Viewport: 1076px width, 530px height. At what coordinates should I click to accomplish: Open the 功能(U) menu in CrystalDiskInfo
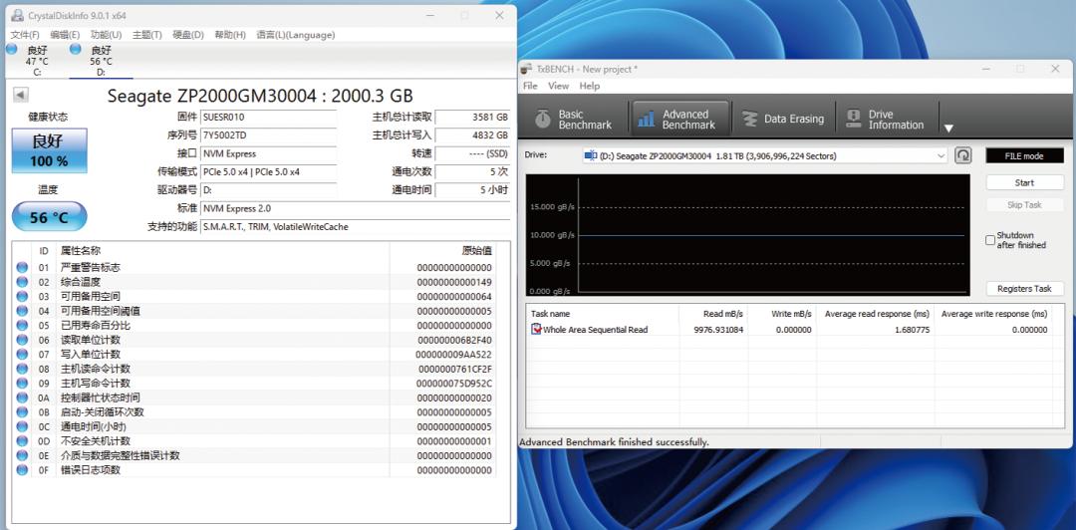pyautogui.click(x=106, y=35)
